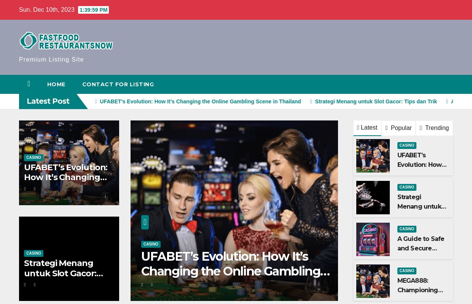The width and height of the screenshot is (472, 304).
Task: Open the MEGA888: Championing sidebar post
Action: pyautogui.click(x=420, y=285)
